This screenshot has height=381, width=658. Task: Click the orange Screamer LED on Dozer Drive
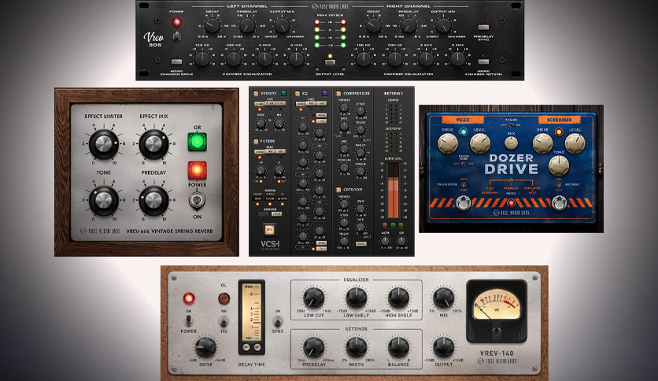[x=559, y=131]
